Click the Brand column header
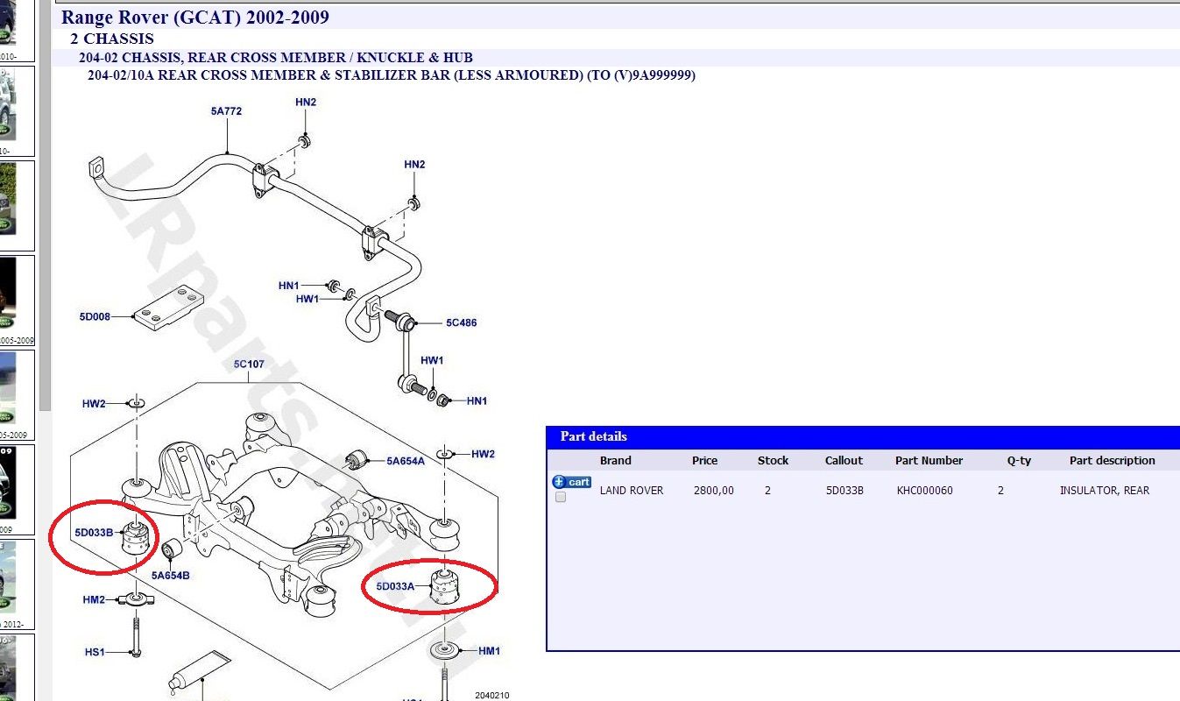The width and height of the screenshot is (1180, 701). pos(615,460)
